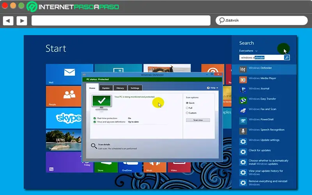The height and width of the screenshot is (195, 312).
Task: Open the Desktop tile
Action: 64,140
